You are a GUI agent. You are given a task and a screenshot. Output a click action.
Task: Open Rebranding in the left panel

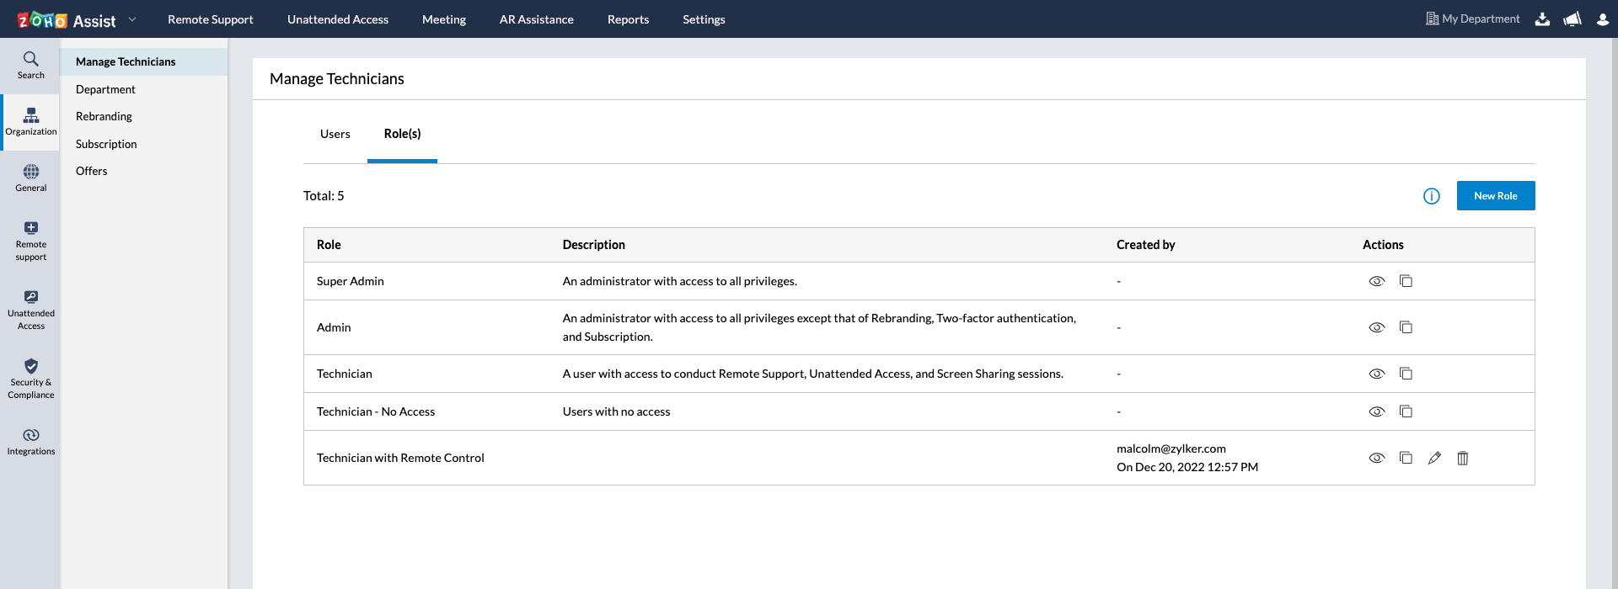pyautogui.click(x=104, y=116)
